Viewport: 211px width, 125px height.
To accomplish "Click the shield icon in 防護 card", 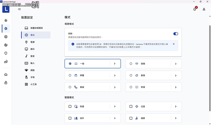I will (76, 106).
